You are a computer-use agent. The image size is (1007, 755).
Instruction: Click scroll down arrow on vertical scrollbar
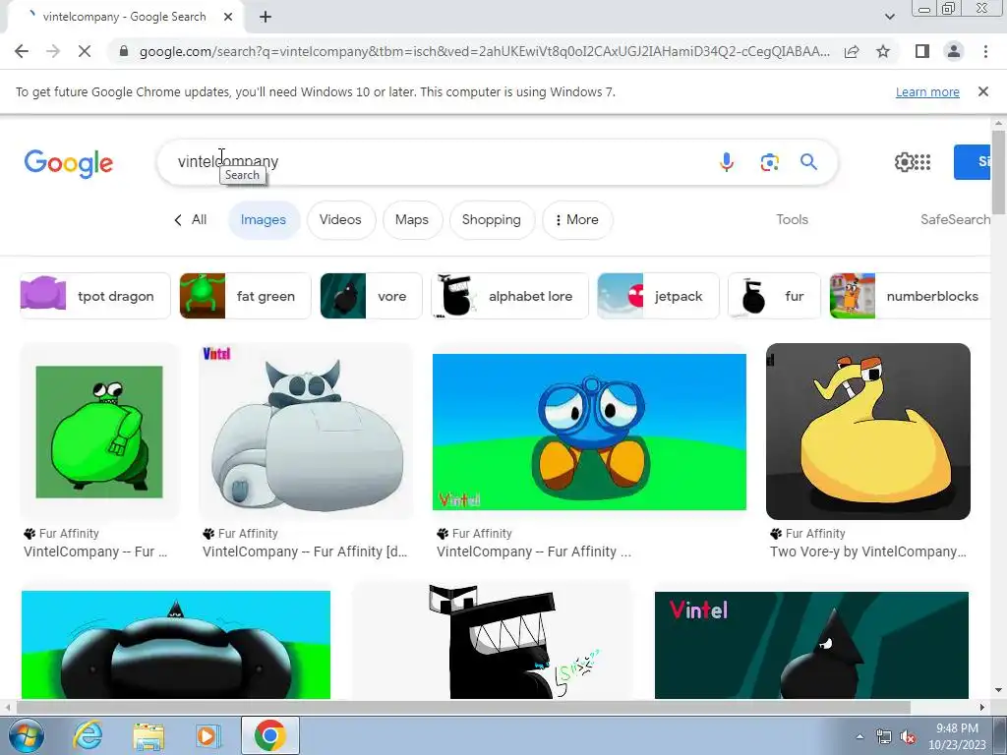pyautogui.click(x=998, y=691)
